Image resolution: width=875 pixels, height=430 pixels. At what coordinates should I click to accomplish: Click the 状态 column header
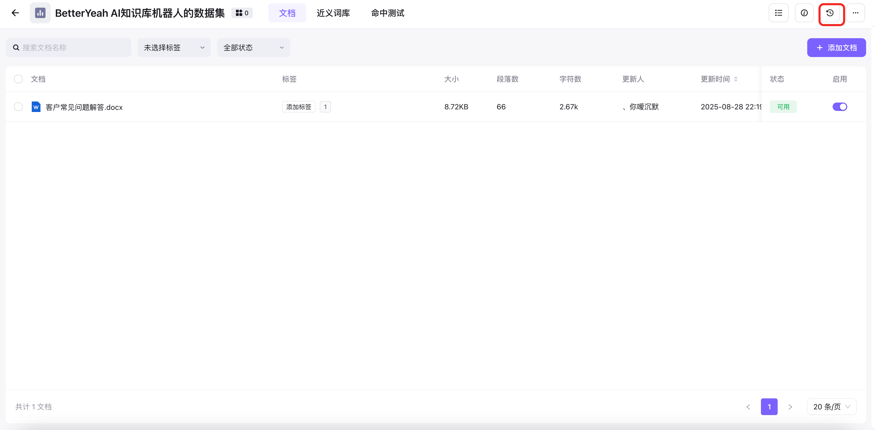tap(777, 79)
